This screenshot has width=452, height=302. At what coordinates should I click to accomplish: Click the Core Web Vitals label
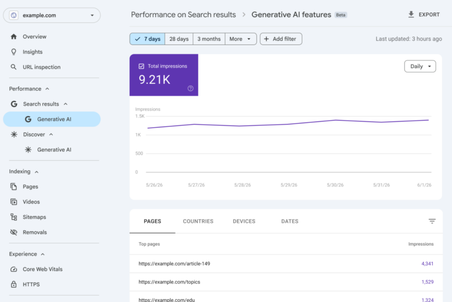pos(43,269)
